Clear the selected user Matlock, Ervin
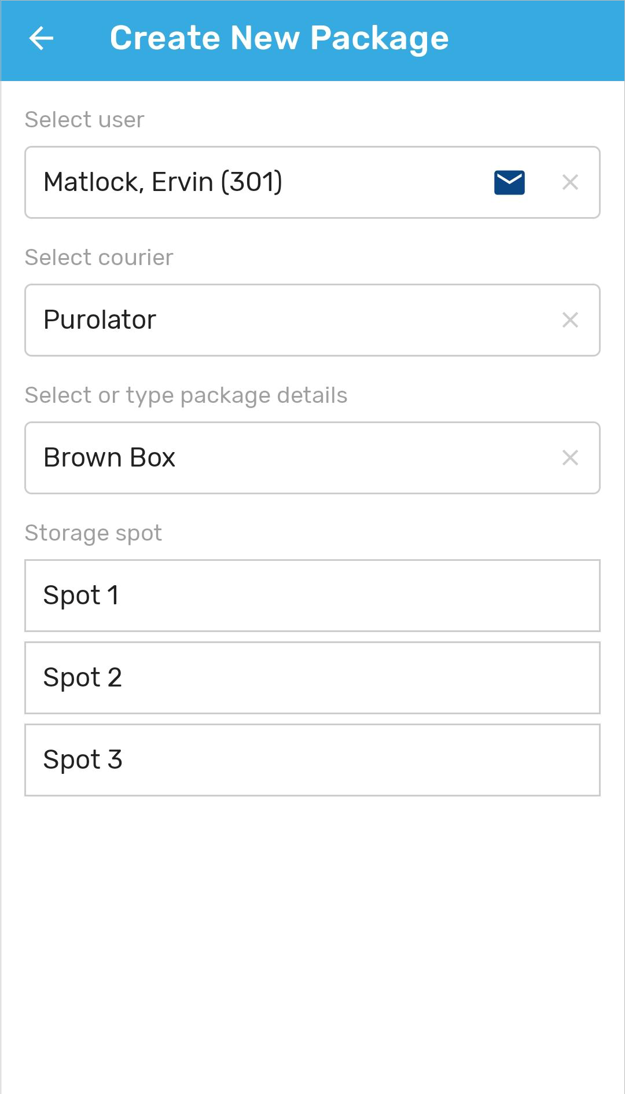Screen dimensions: 625x1094 coord(570,182)
